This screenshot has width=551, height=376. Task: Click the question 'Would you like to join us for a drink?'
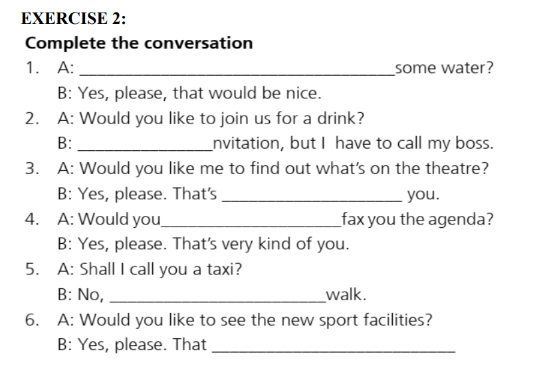tap(222, 119)
